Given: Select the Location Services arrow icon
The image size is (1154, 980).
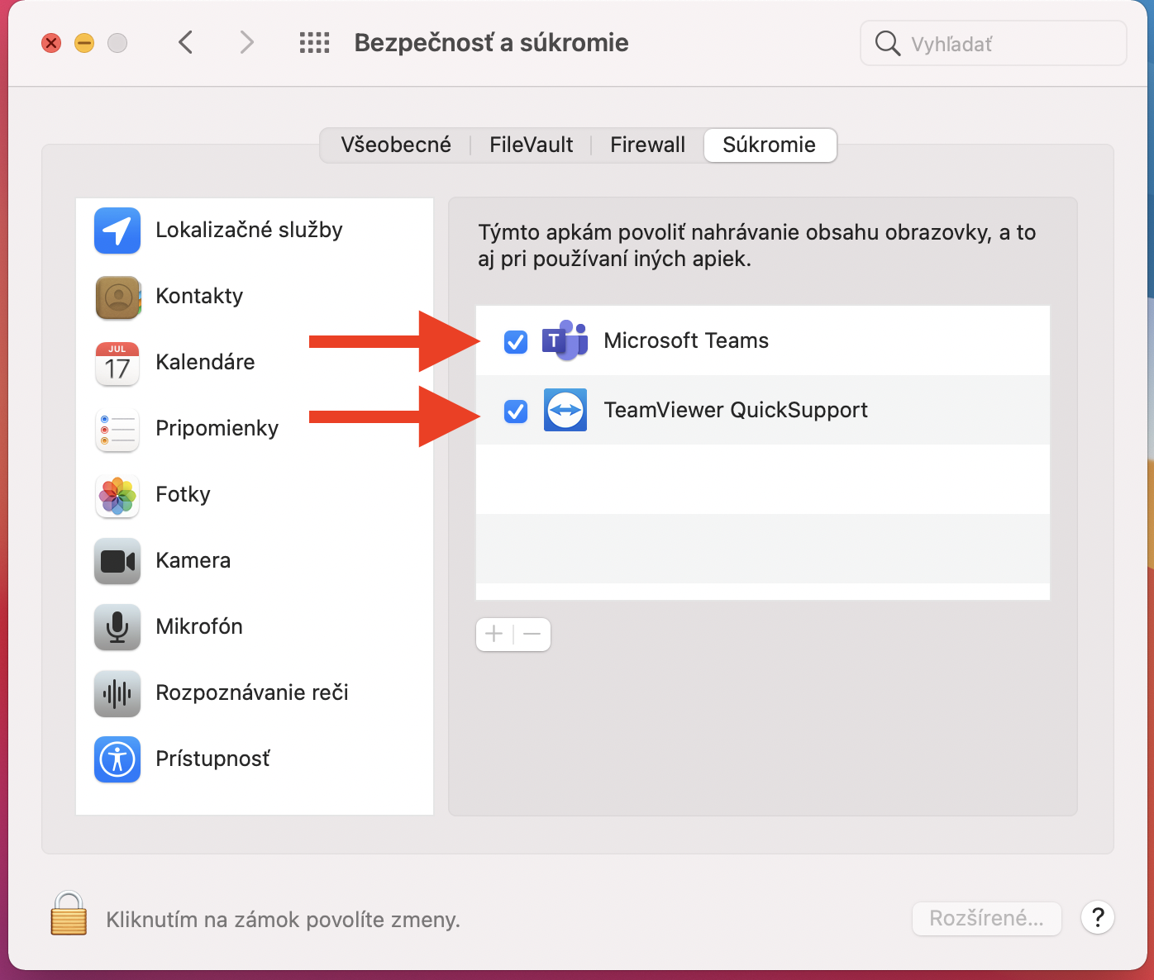Looking at the screenshot, I should click(117, 231).
